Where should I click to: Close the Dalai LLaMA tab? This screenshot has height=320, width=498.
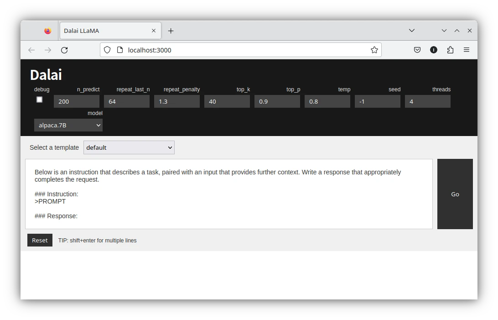154,31
